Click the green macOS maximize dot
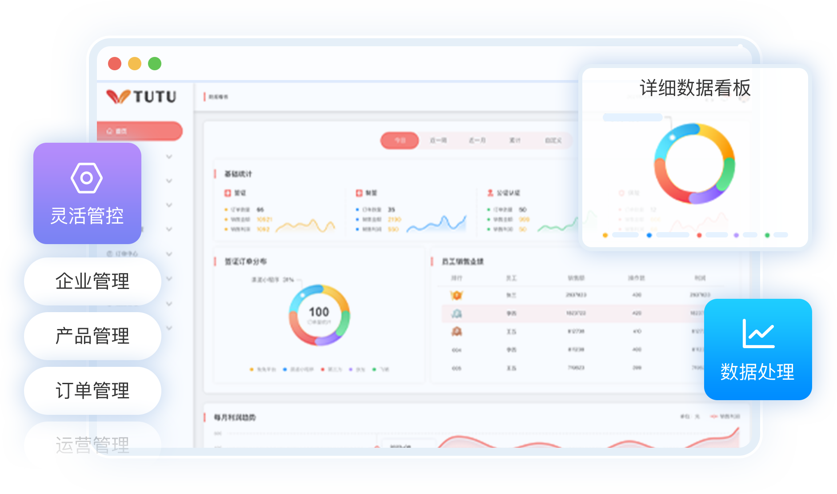The image size is (837, 494). [x=155, y=64]
